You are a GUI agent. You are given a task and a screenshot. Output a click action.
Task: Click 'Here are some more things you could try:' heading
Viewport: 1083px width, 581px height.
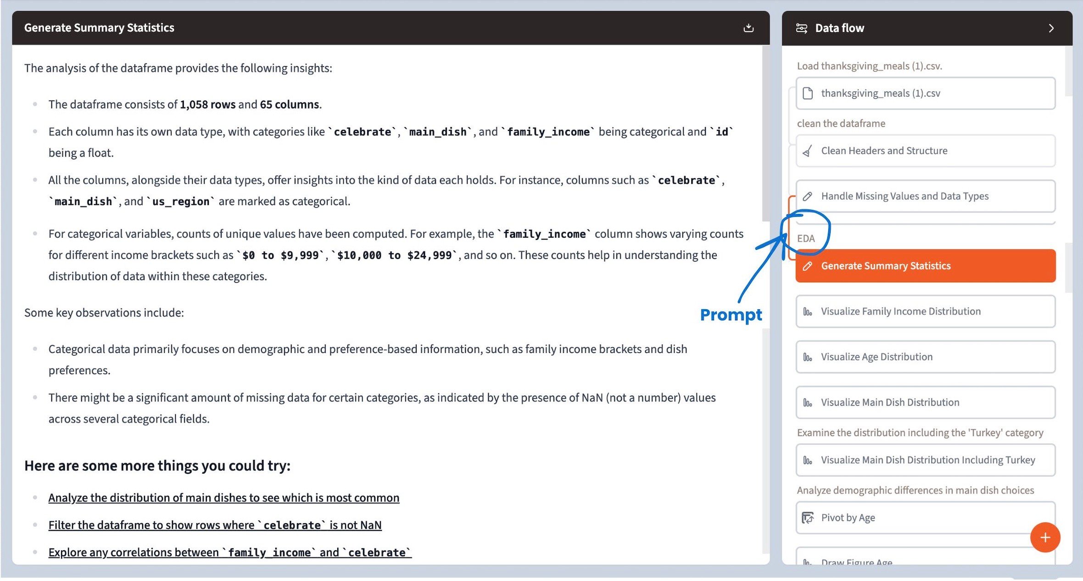pyautogui.click(x=157, y=466)
